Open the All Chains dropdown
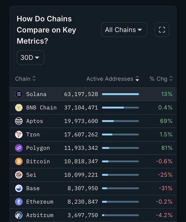This screenshot has width=186, height=222. (124, 30)
